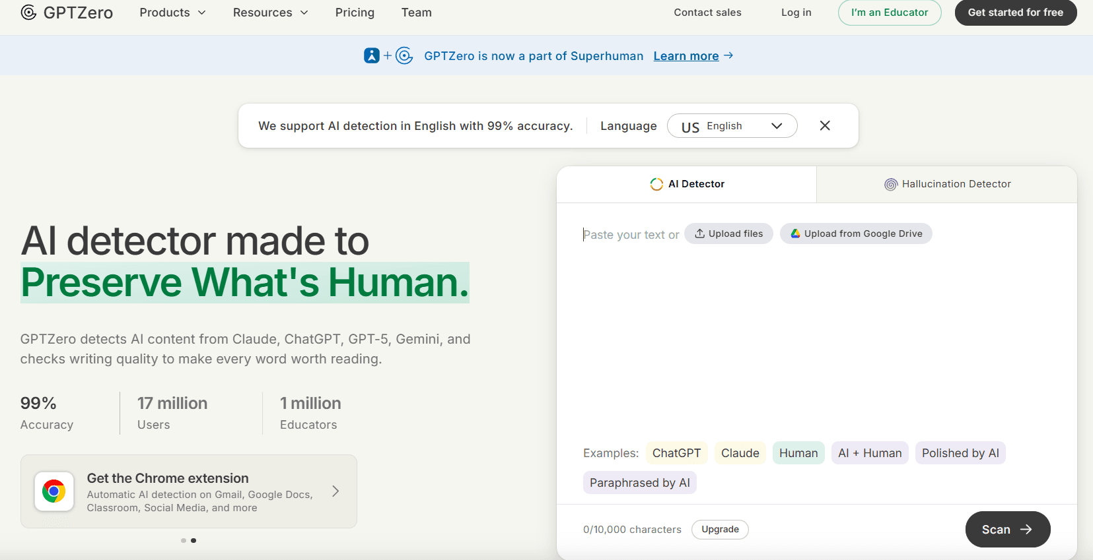The image size is (1093, 560).
Task: Open the English language dropdown
Action: [732, 126]
